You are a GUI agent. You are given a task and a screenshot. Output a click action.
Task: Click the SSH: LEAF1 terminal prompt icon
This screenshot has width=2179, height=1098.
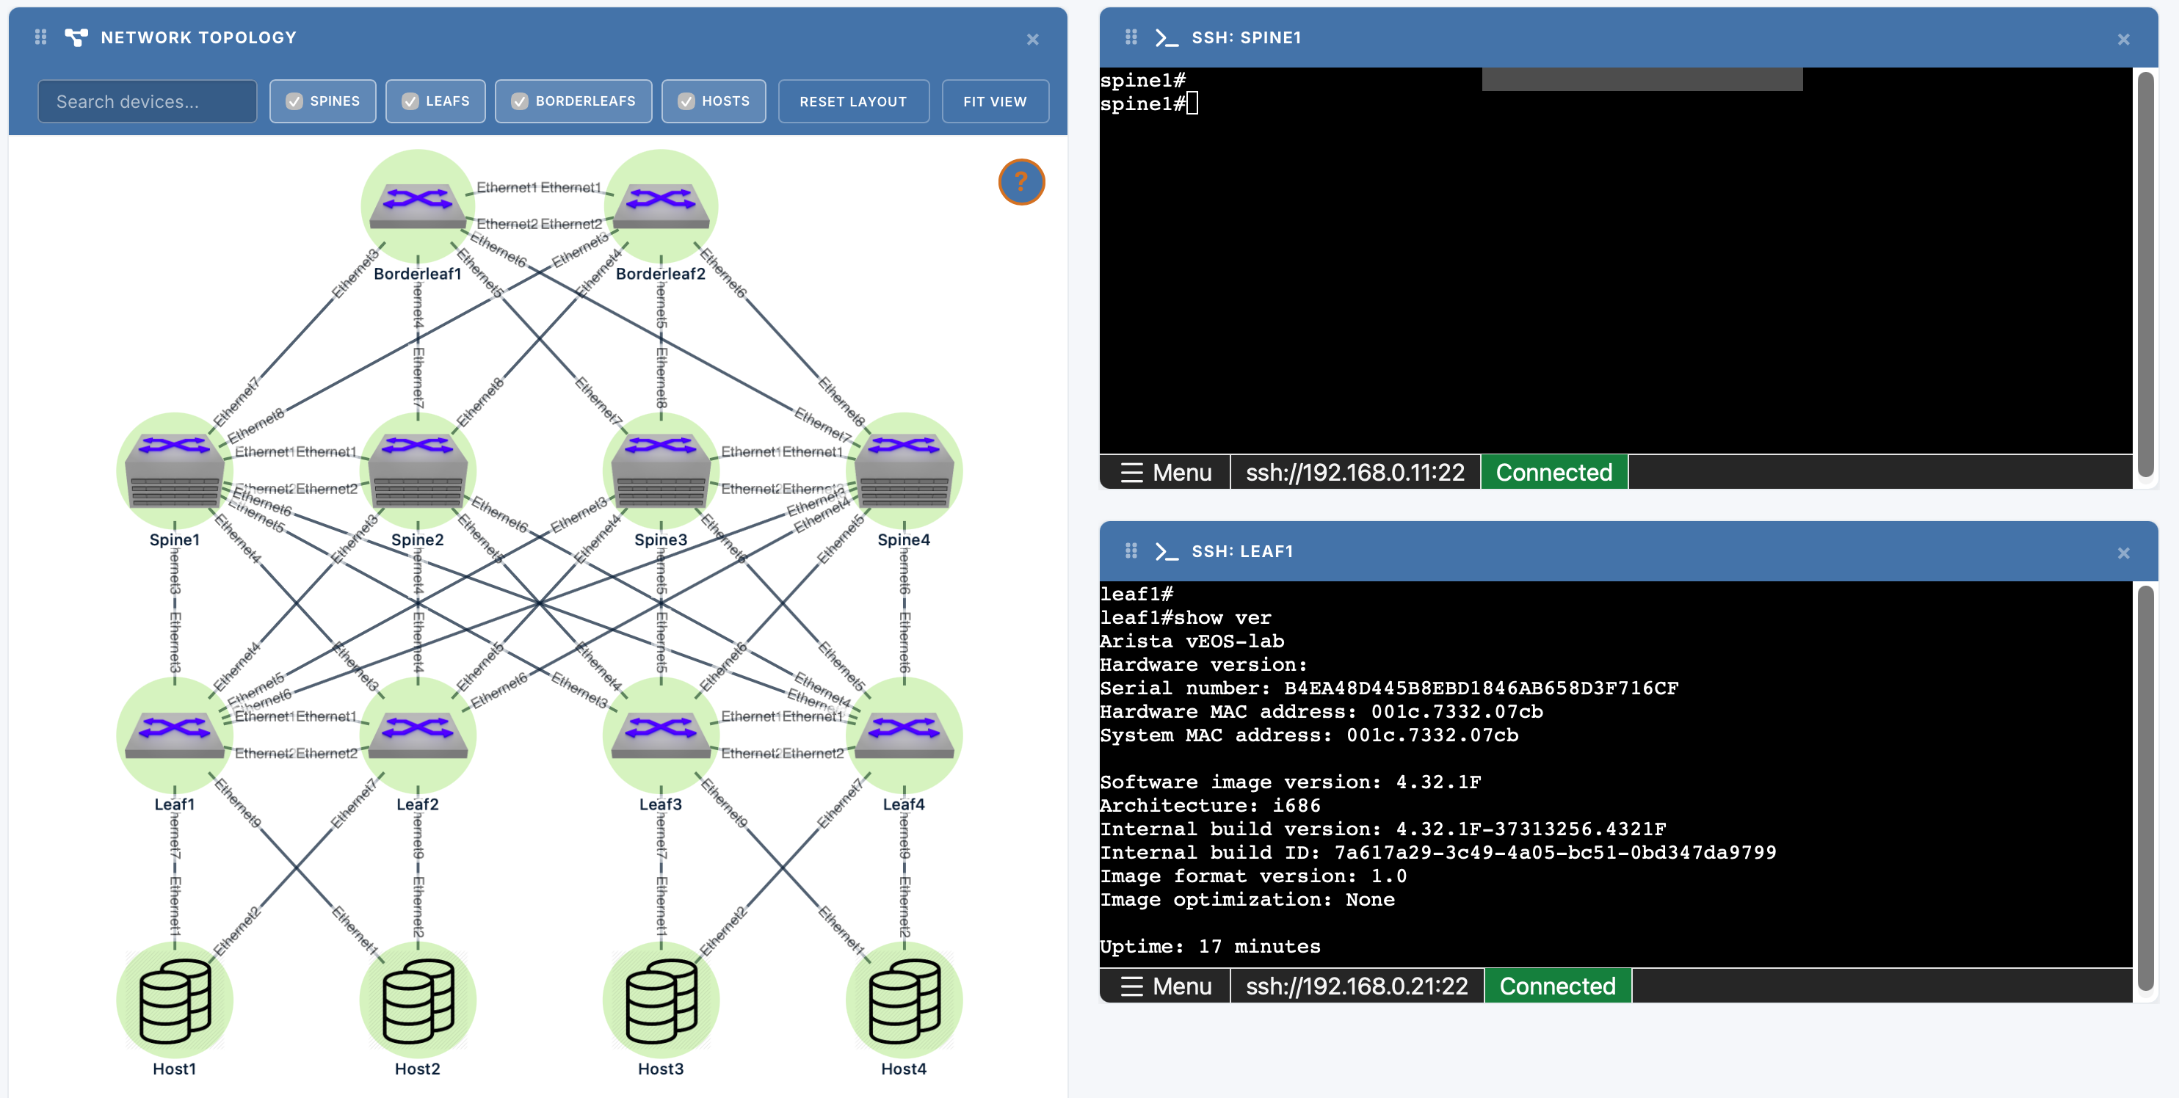pos(1167,551)
